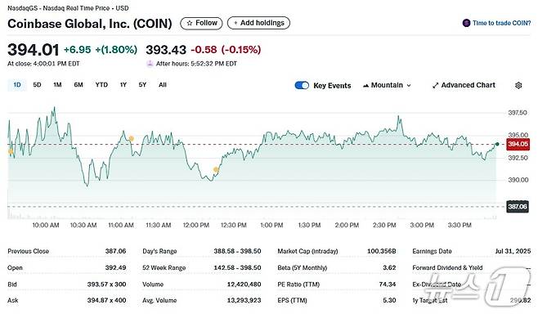
Task: Select the 5Y time range tab
Action: [x=142, y=85]
